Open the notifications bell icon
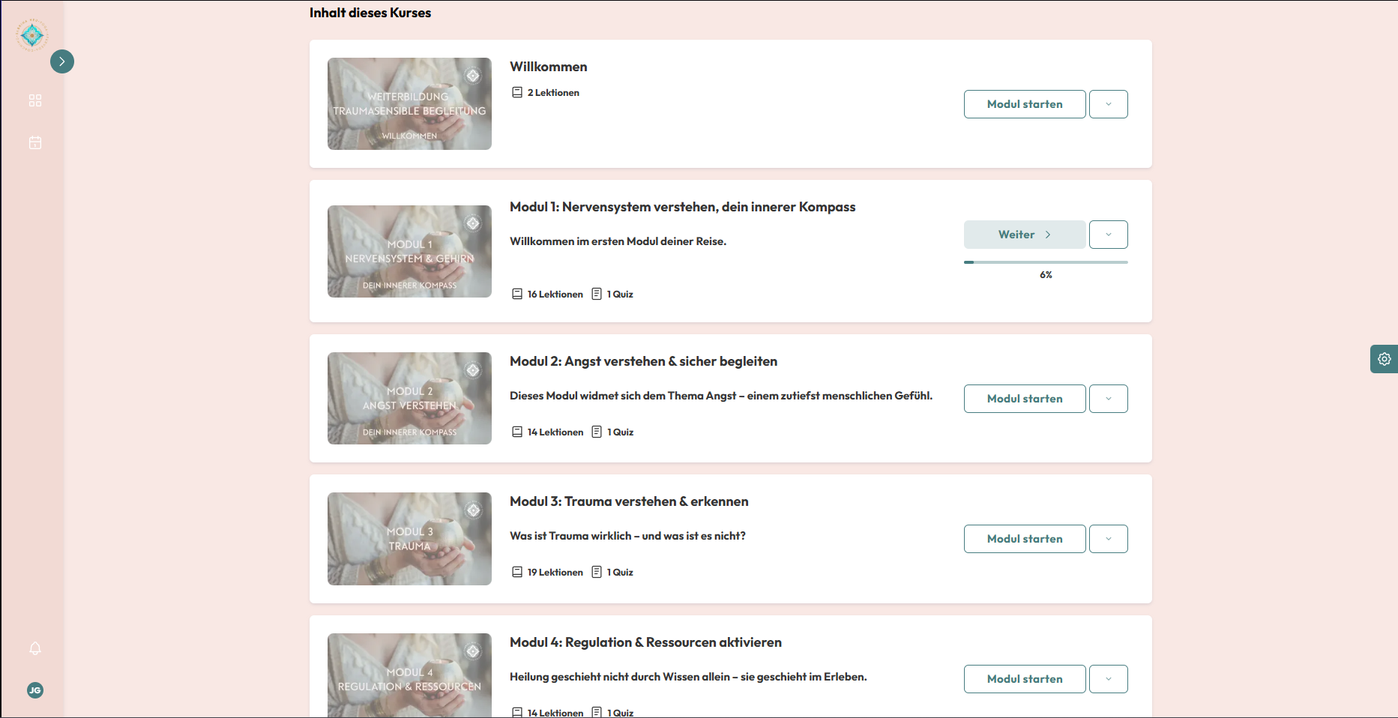 35,648
